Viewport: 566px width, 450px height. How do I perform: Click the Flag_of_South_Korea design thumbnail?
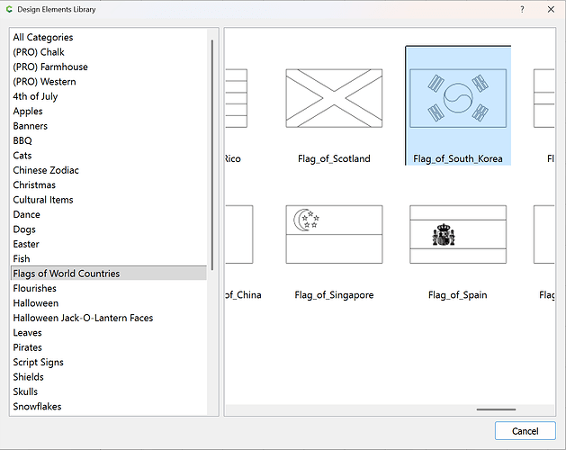[x=458, y=100]
